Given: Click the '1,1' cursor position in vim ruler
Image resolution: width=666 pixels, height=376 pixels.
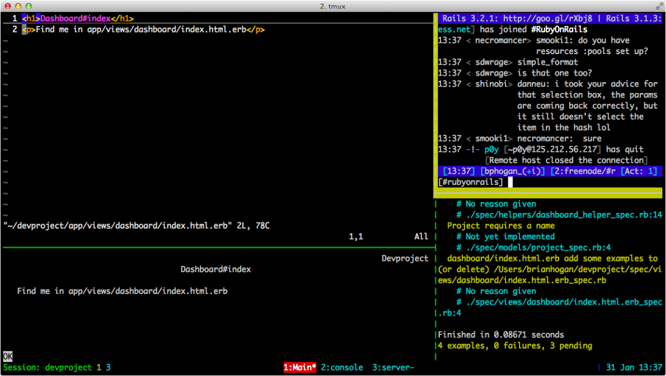Looking at the screenshot, I should [x=356, y=236].
